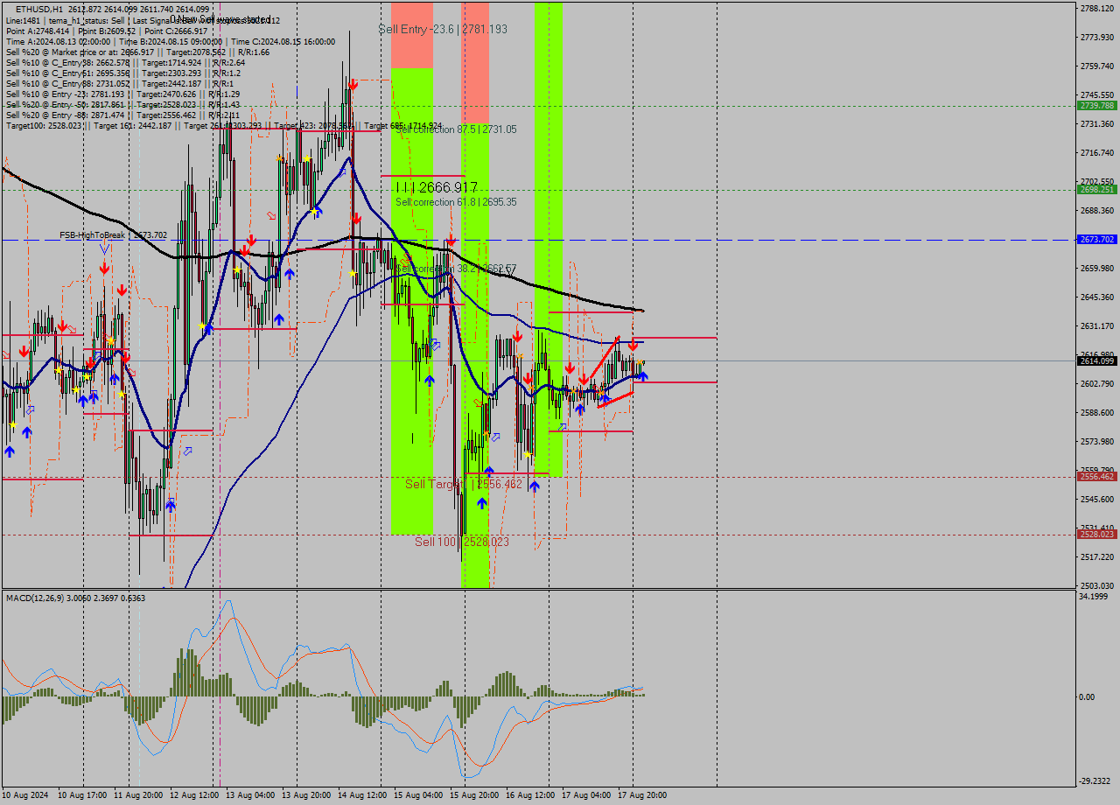Click the 2517.220 price axis value

[x=1097, y=556]
